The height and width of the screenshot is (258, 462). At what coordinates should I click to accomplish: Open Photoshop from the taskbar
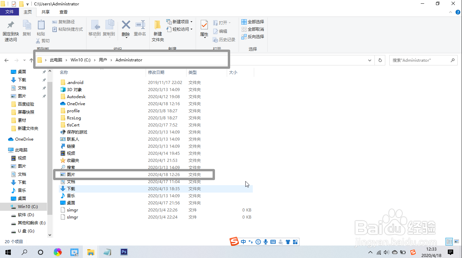(x=124, y=252)
